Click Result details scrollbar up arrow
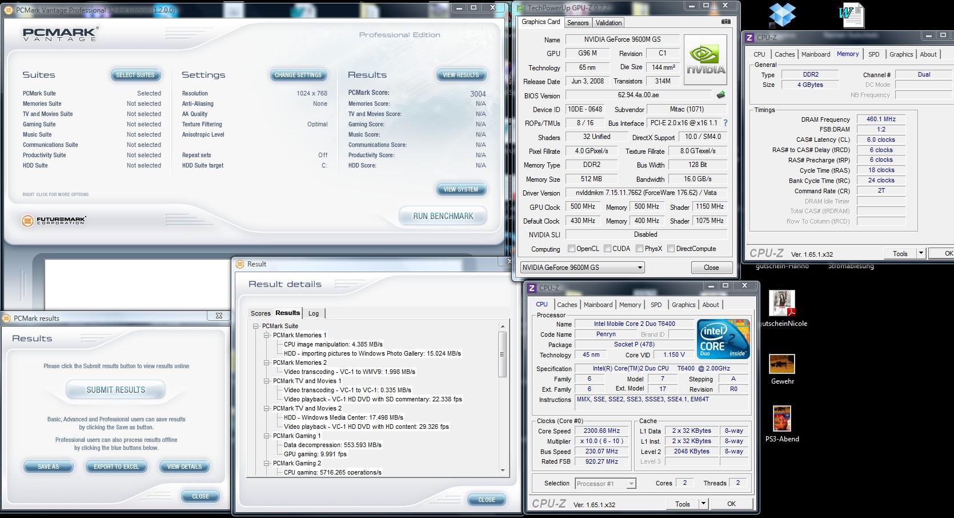Screen dimensions: 954x518 503,326
